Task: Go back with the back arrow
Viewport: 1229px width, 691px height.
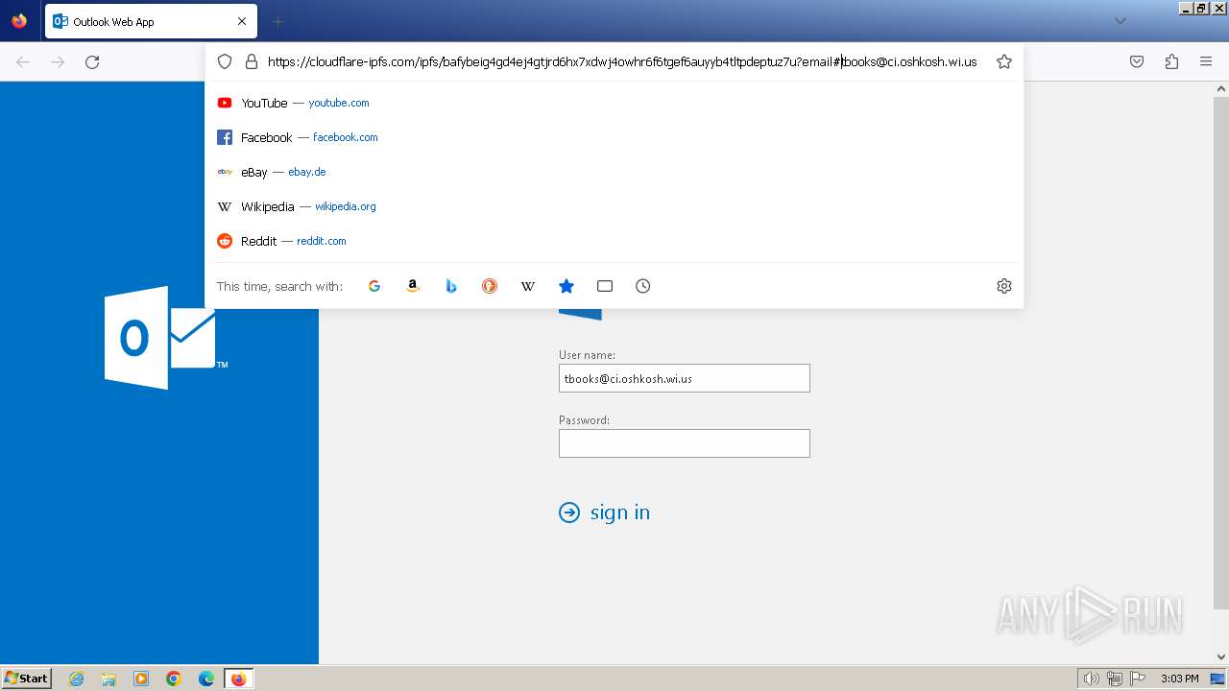Action: 23,61
